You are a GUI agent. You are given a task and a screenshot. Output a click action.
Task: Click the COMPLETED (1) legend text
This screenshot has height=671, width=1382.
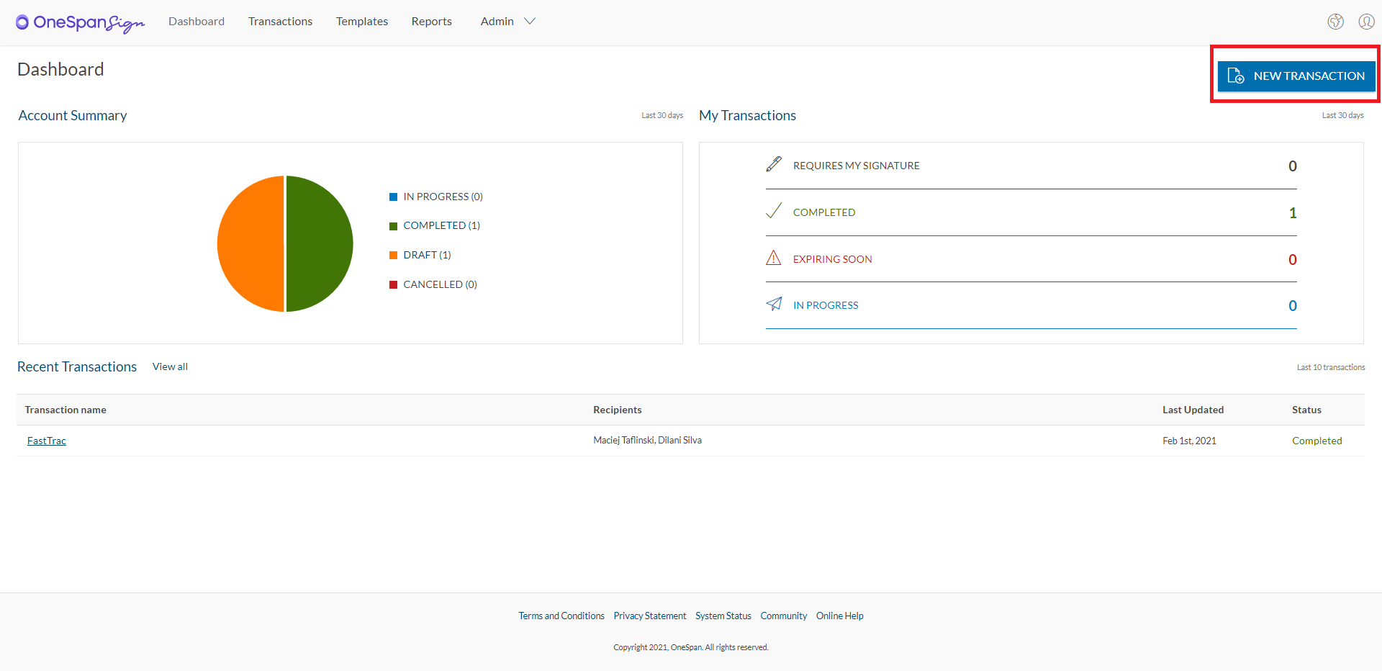point(442,225)
